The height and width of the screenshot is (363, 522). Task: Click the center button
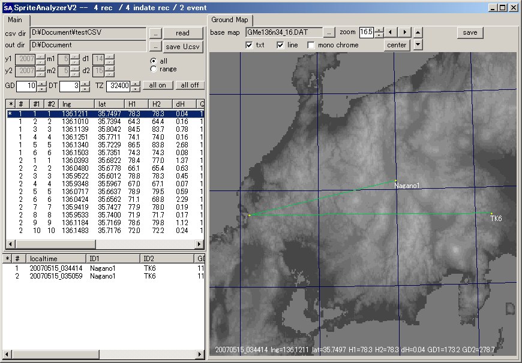pyautogui.click(x=397, y=45)
